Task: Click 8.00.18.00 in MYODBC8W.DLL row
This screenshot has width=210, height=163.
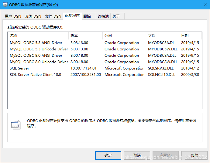Action: pos(79,62)
